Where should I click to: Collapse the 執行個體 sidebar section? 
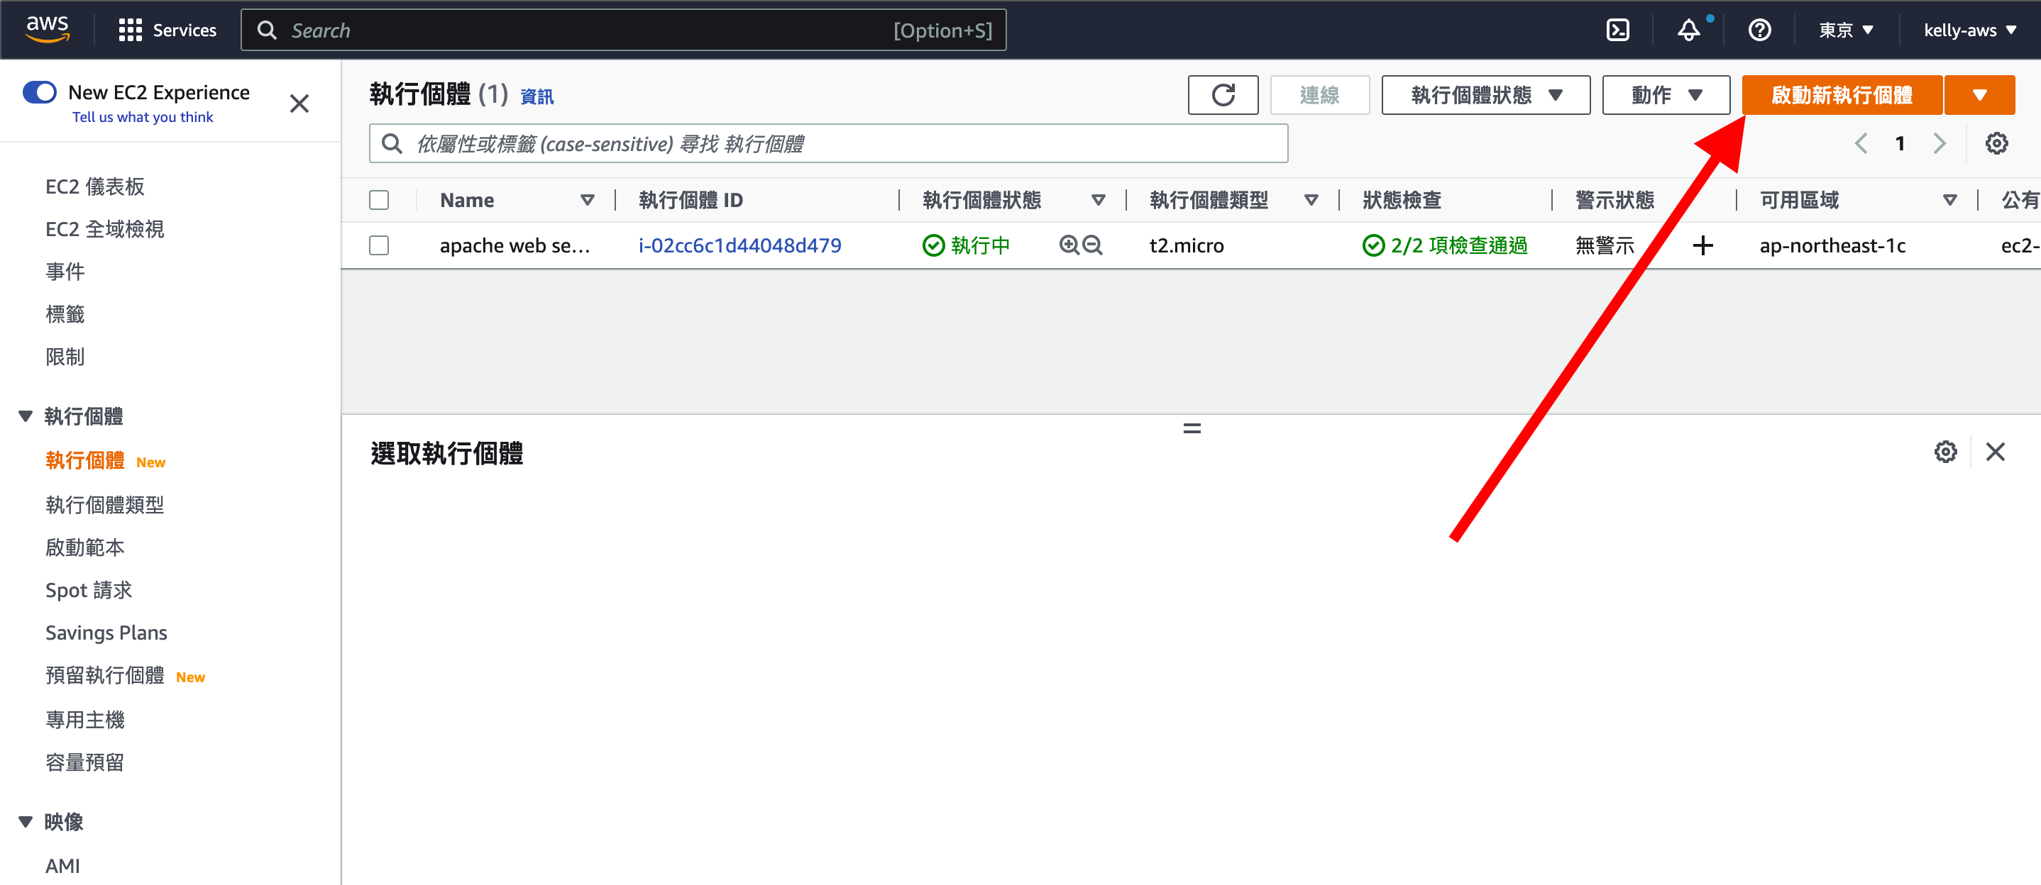[x=26, y=416]
